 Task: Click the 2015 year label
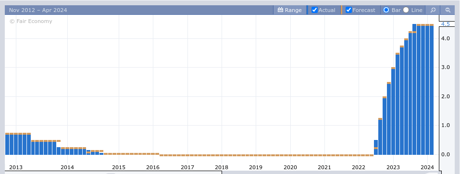(x=119, y=167)
